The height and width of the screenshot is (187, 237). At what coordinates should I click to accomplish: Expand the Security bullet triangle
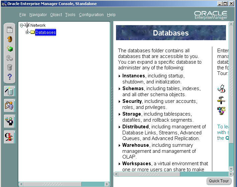click(119, 102)
